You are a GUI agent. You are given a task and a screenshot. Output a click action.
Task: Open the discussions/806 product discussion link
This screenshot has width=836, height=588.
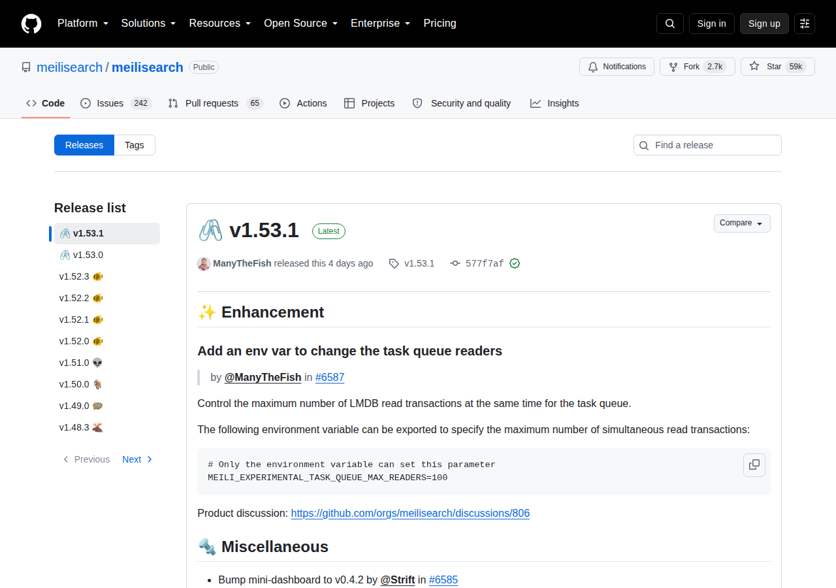click(x=410, y=513)
